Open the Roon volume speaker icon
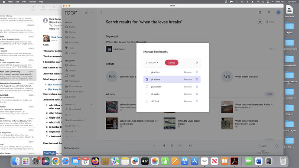The height and width of the screenshot is (168, 299). click(277, 146)
